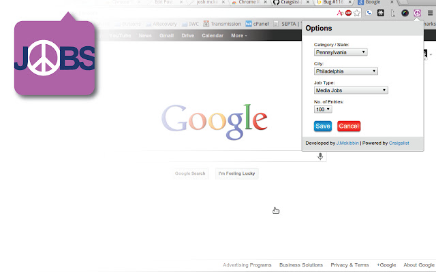
Task: Click the bookmark star icon
Action: pos(357,13)
